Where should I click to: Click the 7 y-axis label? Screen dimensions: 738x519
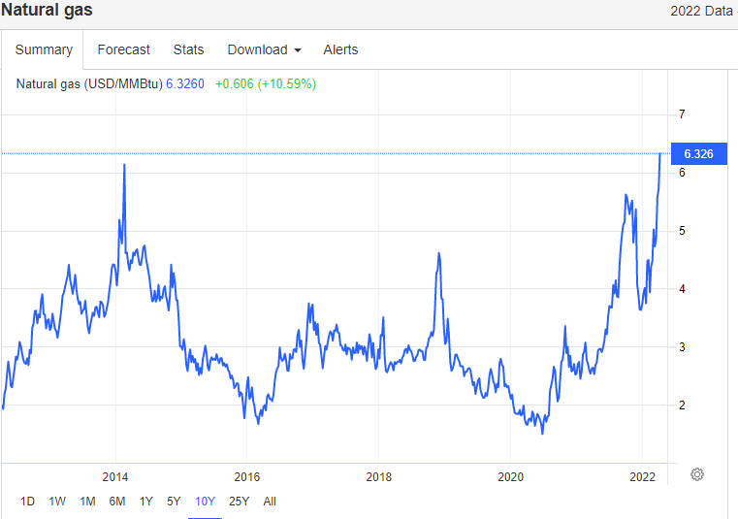(x=682, y=114)
